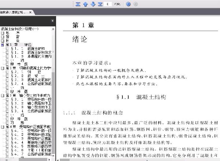The width and height of the screenshot is (220, 161).
Task: Click the page icon next to §1.2
Action: pyautogui.click(x=7, y=52)
